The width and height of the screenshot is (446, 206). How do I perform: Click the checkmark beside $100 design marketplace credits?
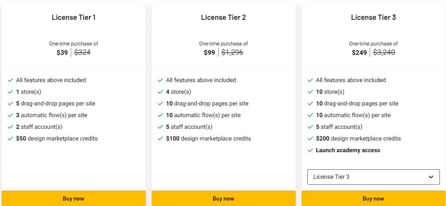tap(160, 138)
